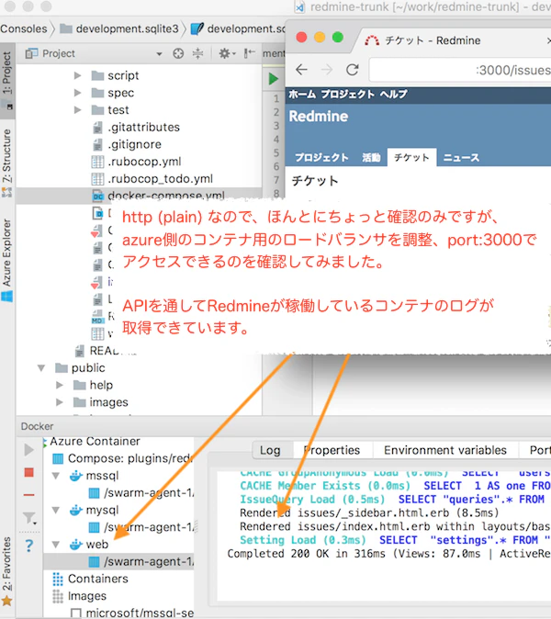Click the red minus delete icon in Docker panel

[x=28, y=495]
